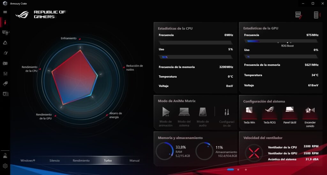Viewport: 327px width, 175px height.
Task: Click the Memoria y almacenamiento heading
Action: (x=180, y=138)
